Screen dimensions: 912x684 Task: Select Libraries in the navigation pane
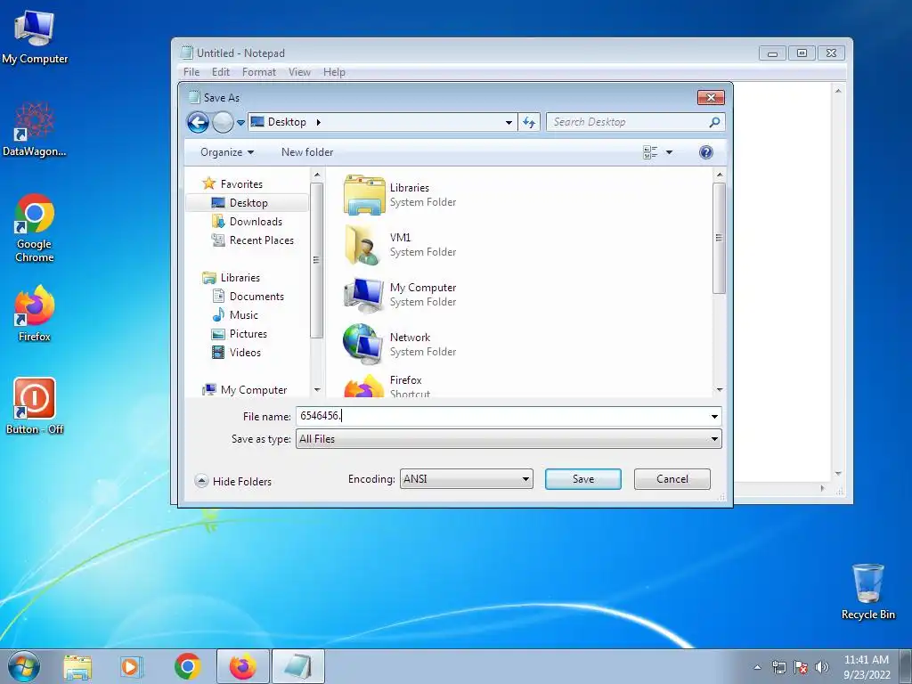(x=240, y=278)
